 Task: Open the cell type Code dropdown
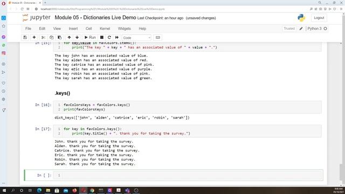tap(136, 38)
